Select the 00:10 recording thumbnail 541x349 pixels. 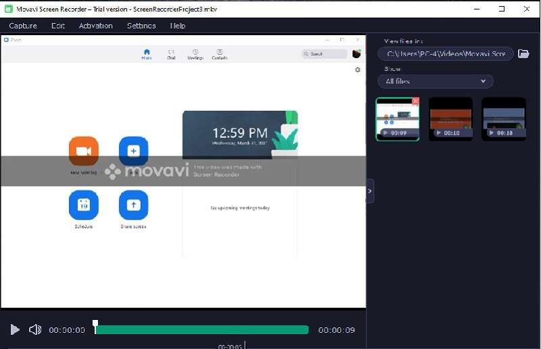tap(450, 118)
